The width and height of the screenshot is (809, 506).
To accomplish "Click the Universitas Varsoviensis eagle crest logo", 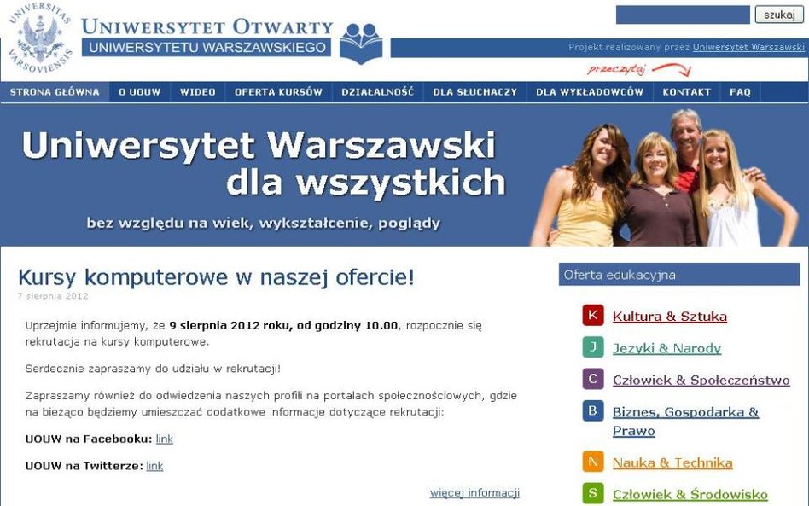I will pyautogui.click(x=39, y=38).
